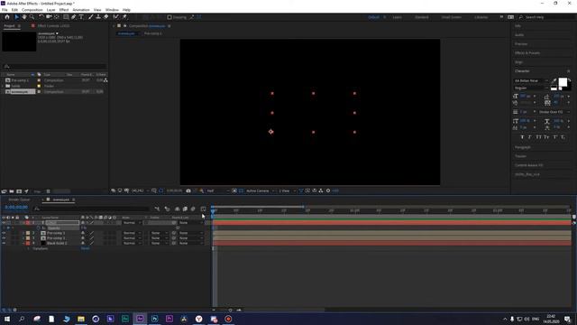Image resolution: width=577 pixels, height=325 pixels.
Task: Open the Layer menu
Action: click(x=50, y=10)
